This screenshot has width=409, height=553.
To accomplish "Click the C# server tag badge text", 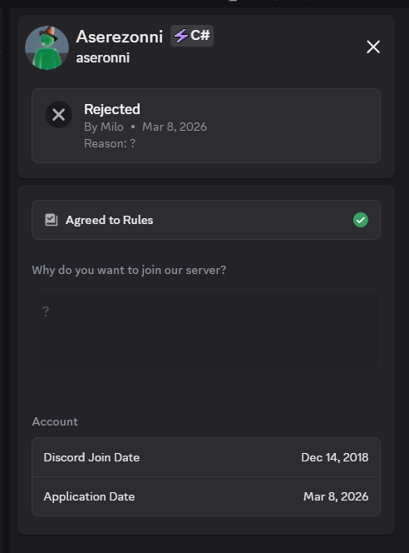I will click(x=200, y=35).
